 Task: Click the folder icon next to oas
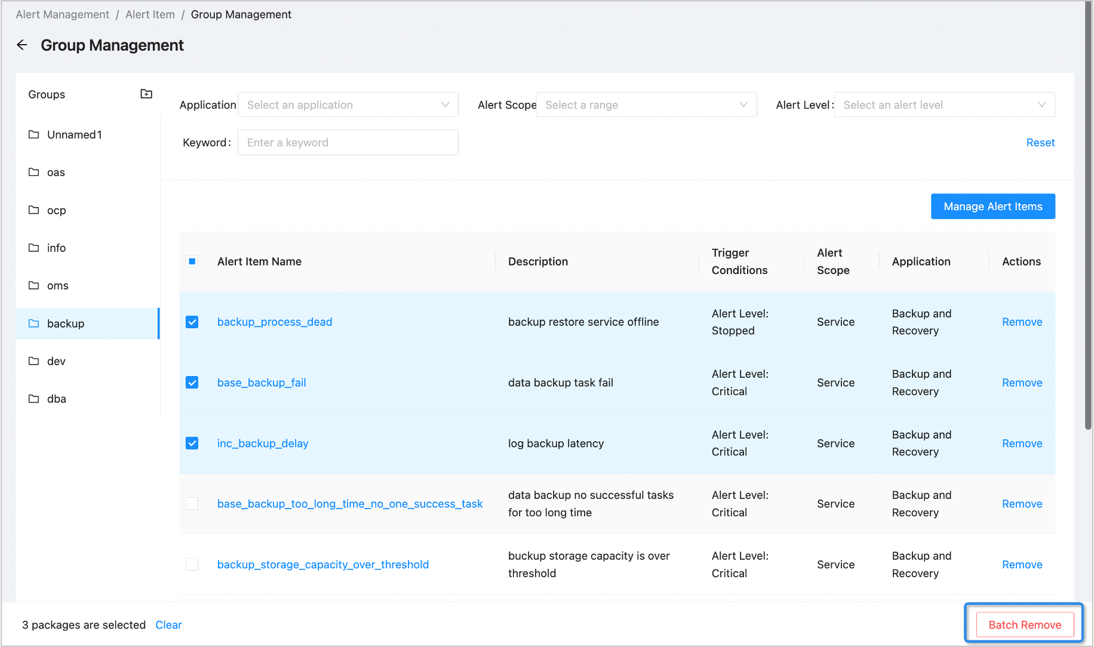[x=34, y=172]
